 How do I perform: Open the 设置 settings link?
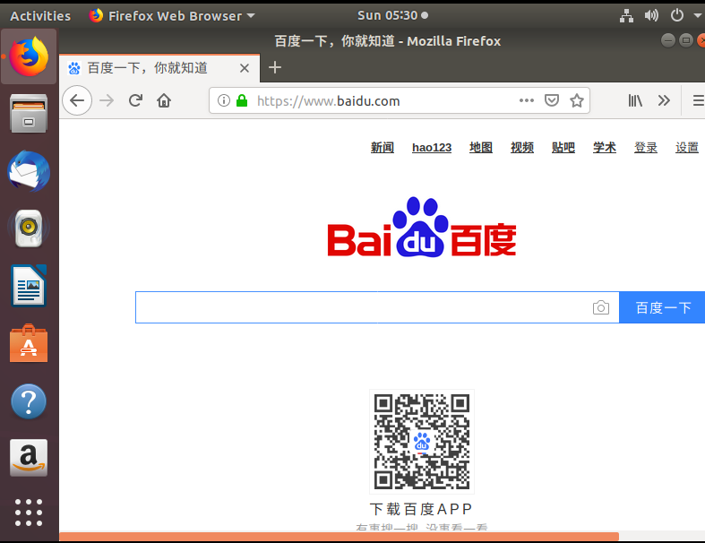point(687,148)
